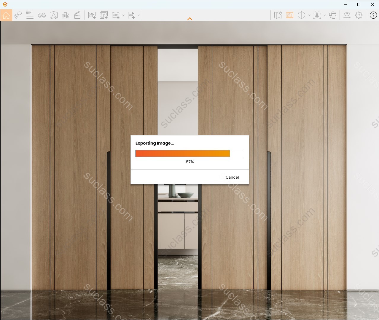Viewport: 379px width, 320px height.
Task: Close the window
Action: coord(372,4)
